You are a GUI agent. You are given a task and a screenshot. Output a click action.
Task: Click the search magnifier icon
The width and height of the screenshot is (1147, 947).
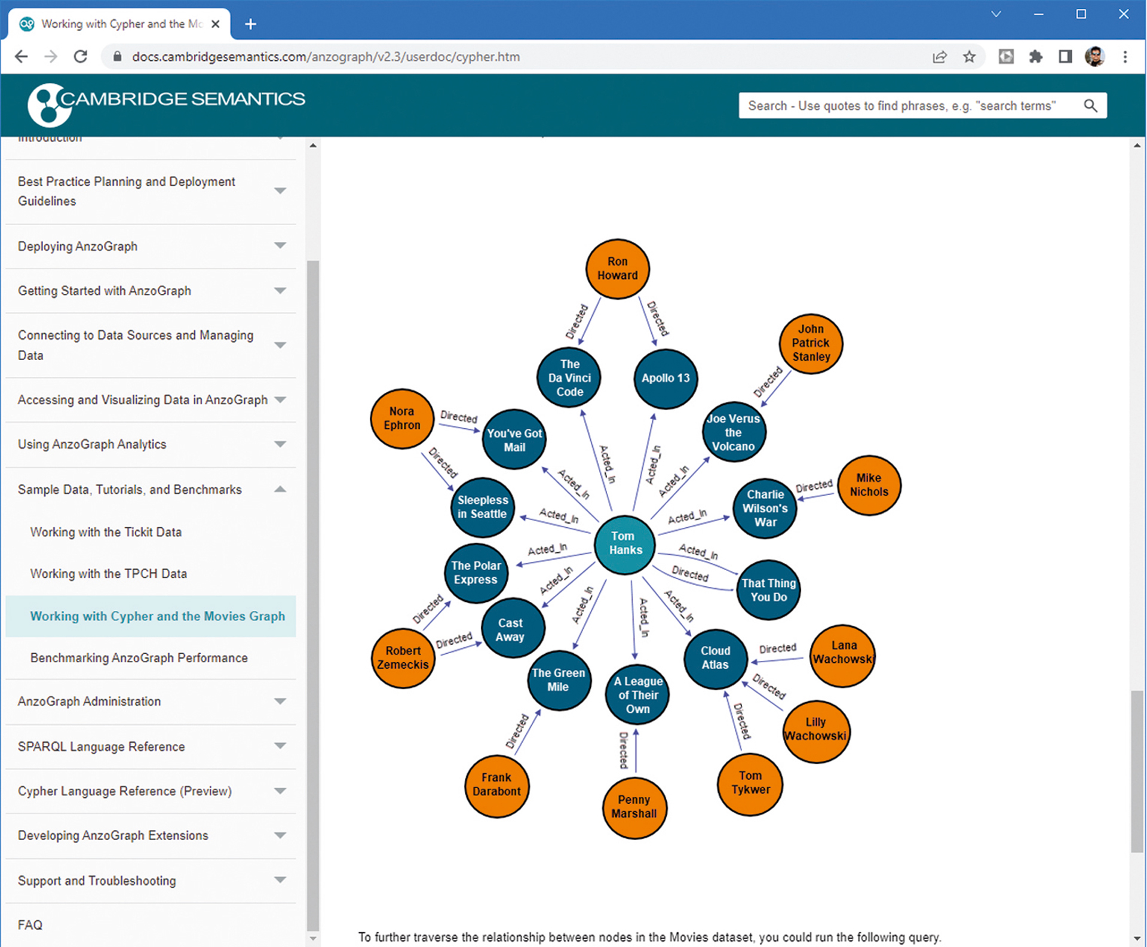point(1090,106)
